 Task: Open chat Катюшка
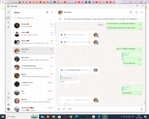coord(33,26)
